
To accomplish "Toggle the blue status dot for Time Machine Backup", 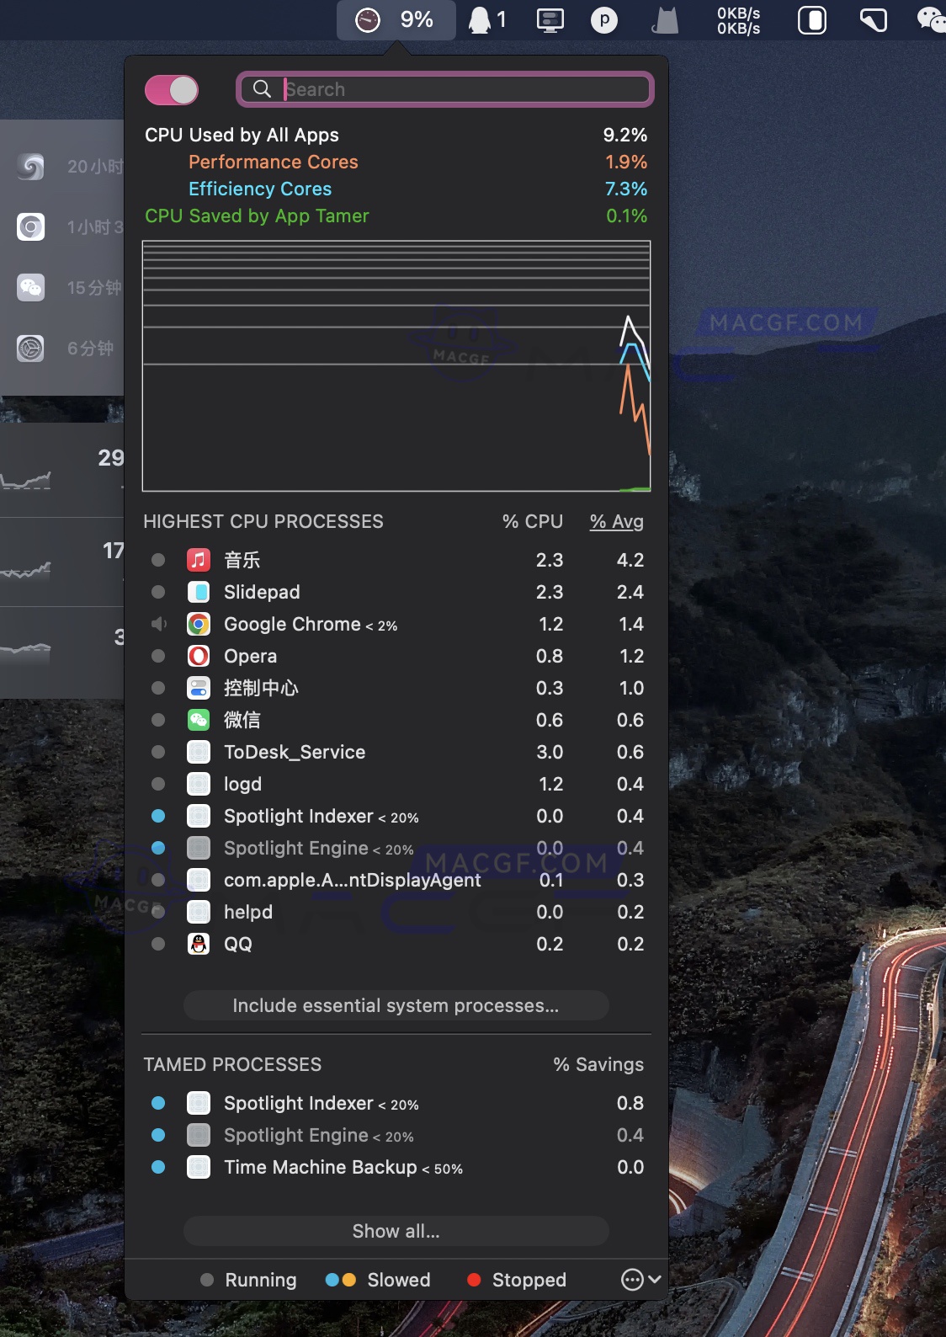I will point(158,1167).
